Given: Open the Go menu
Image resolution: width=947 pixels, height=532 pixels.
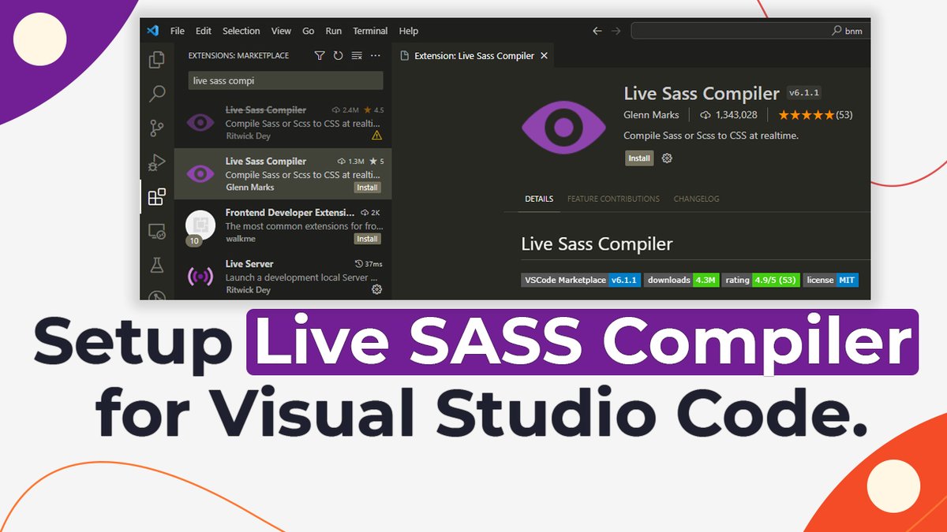Looking at the screenshot, I should point(308,31).
